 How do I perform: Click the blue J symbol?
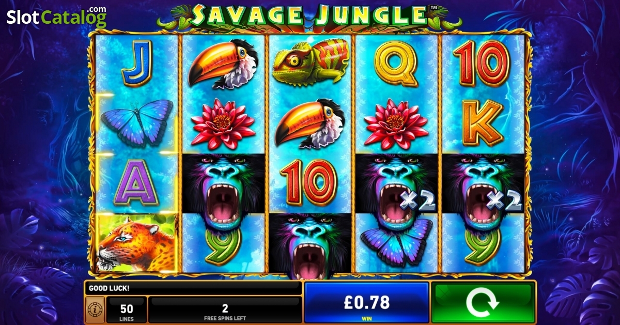[x=136, y=63]
